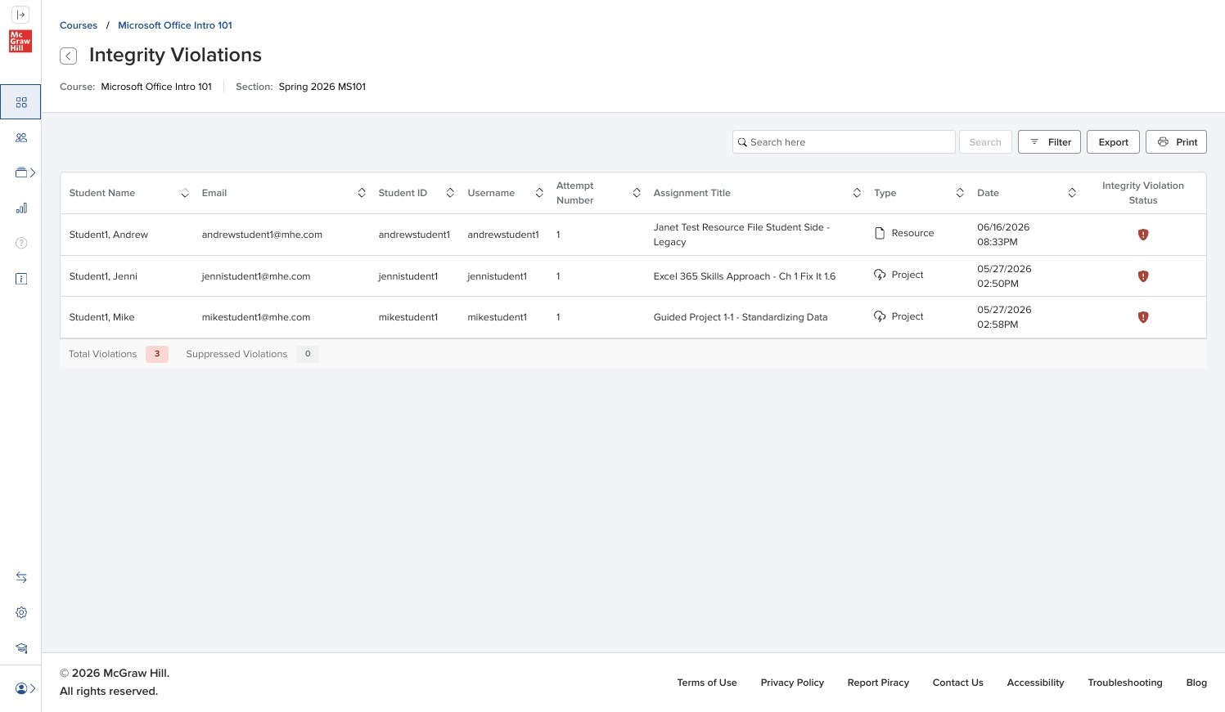Click the Project icon in Mike's row
Image resolution: width=1225 pixels, height=712 pixels.
pyautogui.click(x=880, y=316)
